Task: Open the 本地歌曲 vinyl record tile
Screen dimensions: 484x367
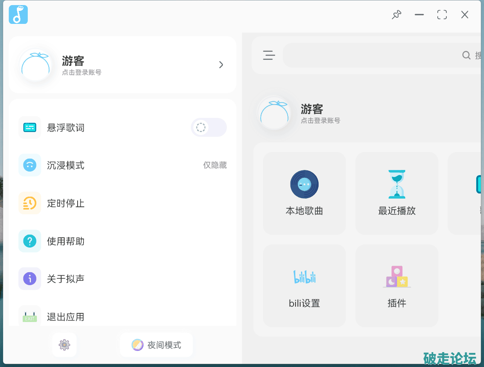Action: point(304,193)
